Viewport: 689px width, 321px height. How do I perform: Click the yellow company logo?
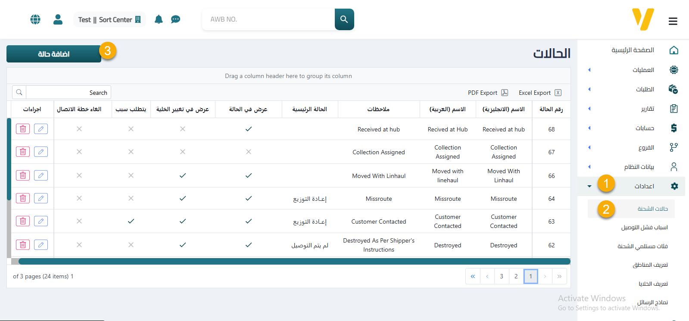coord(643,19)
